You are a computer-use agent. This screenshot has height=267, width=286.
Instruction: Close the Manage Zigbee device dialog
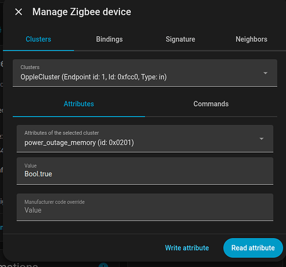point(19,12)
